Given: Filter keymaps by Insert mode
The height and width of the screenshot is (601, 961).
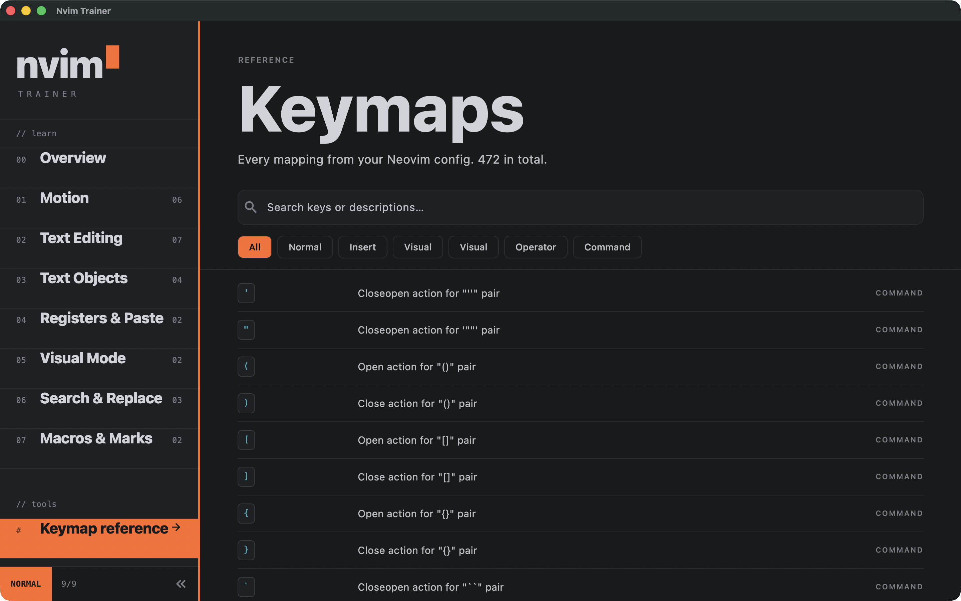Looking at the screenshot, I should click(363, 247).
